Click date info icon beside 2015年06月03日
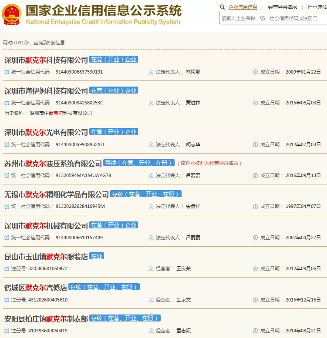 (256, 103)
